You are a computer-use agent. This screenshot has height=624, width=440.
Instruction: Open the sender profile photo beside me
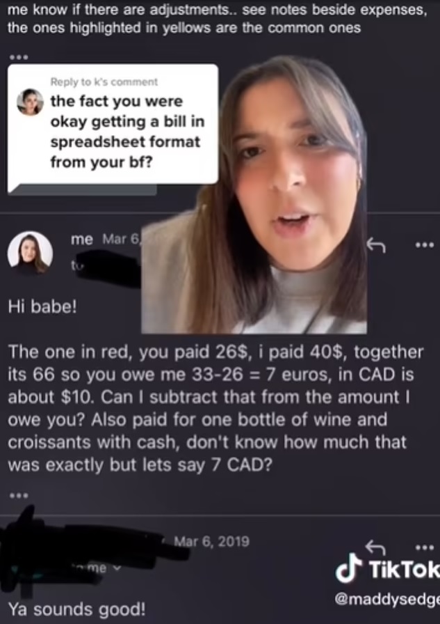pos(30,253)
